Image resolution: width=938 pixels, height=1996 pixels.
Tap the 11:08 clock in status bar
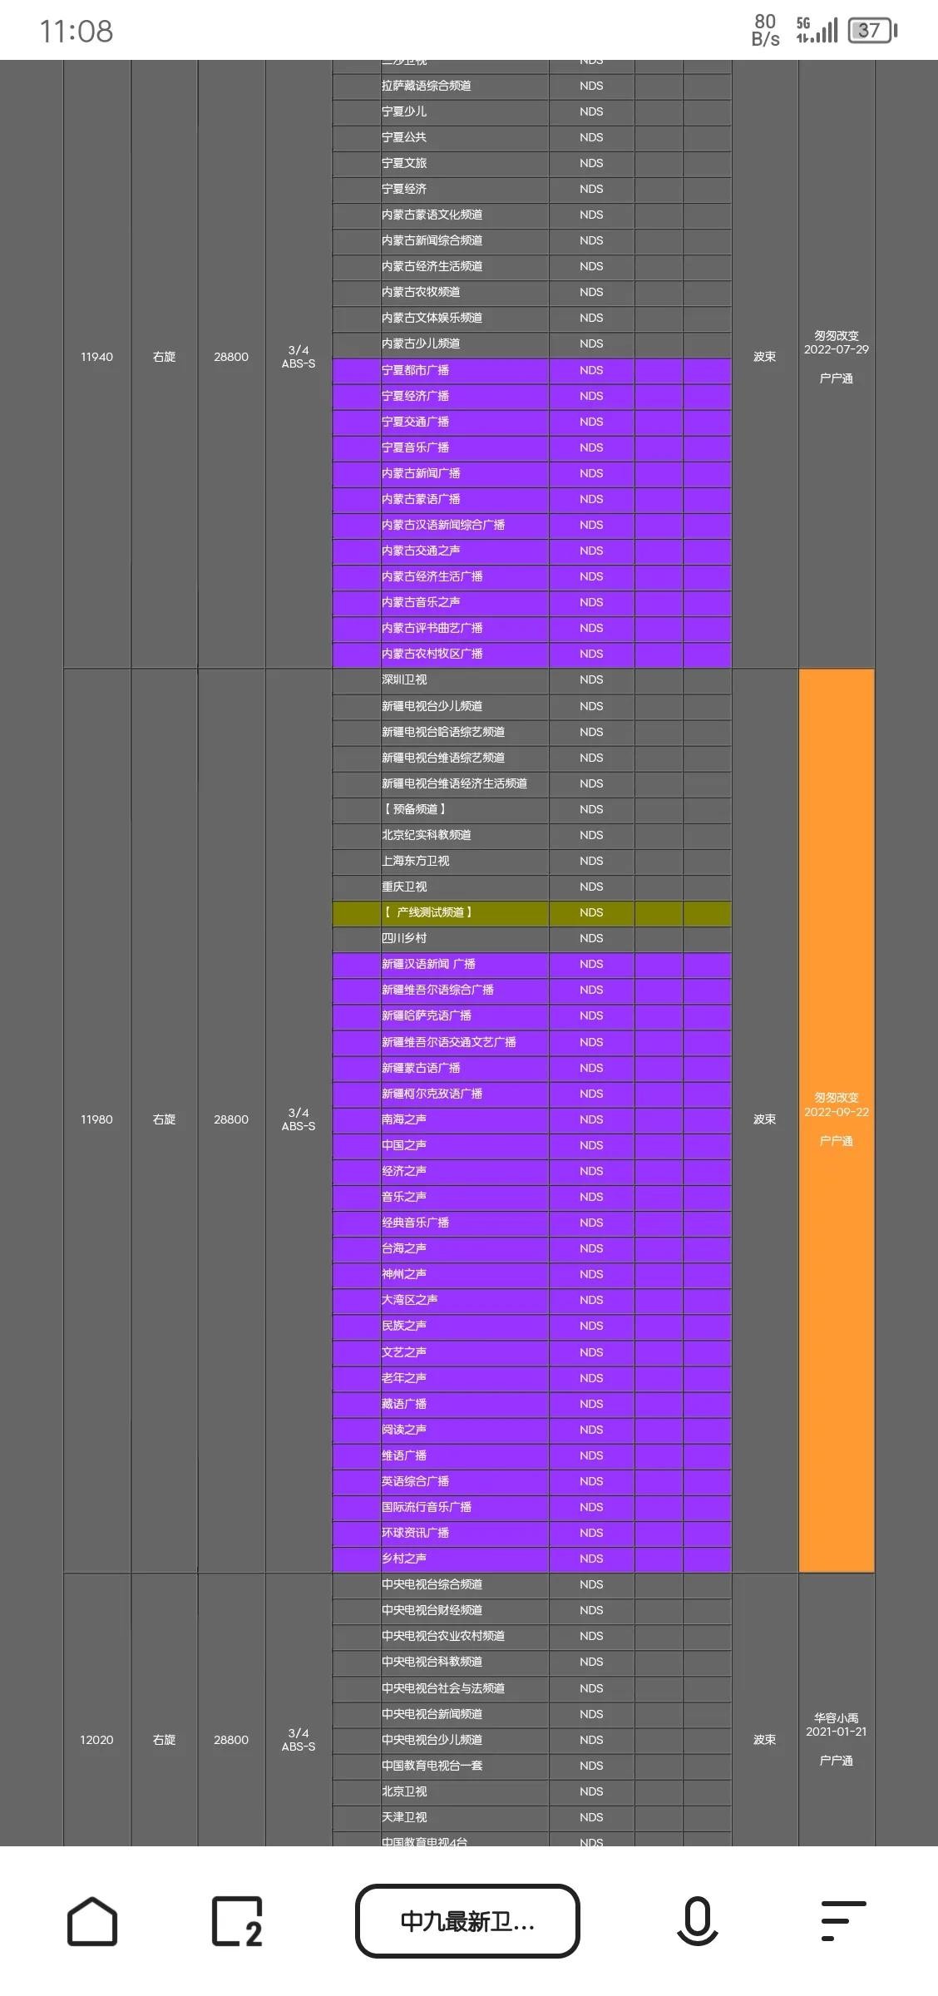(x=76, y=32)
